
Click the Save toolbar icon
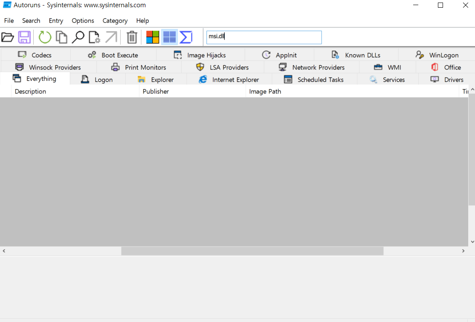(x=24, y=37)
